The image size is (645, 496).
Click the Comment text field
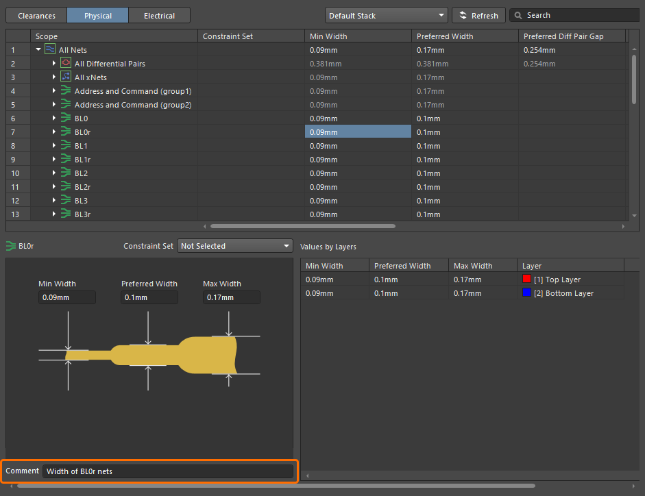(167, 471)
